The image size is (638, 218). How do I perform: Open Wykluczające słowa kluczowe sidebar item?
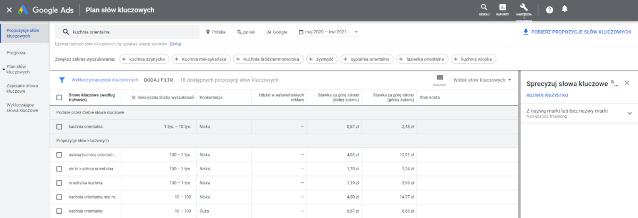[22, 107]
